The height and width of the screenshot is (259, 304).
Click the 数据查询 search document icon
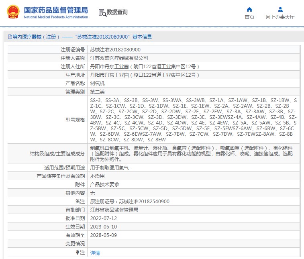click(102, 12)
